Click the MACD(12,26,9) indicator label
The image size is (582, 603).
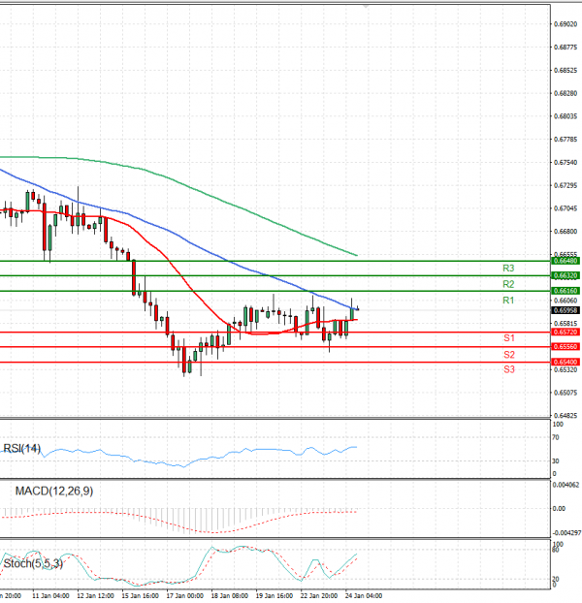pos(54,492)
